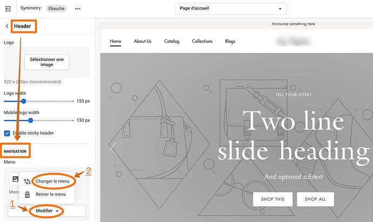Image resolution: width=373 pixels, height=222 pixels.
Task: Go to previous slide with left arrow
Action: (x=114, y=149)
